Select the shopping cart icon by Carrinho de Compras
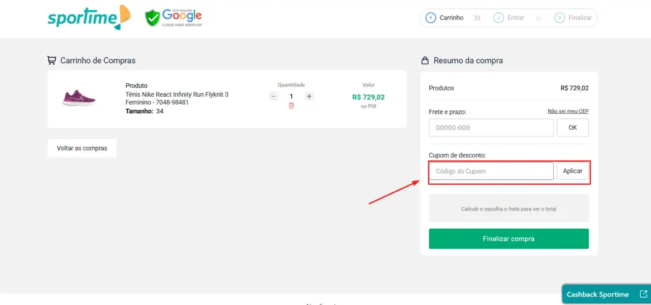 52,61
